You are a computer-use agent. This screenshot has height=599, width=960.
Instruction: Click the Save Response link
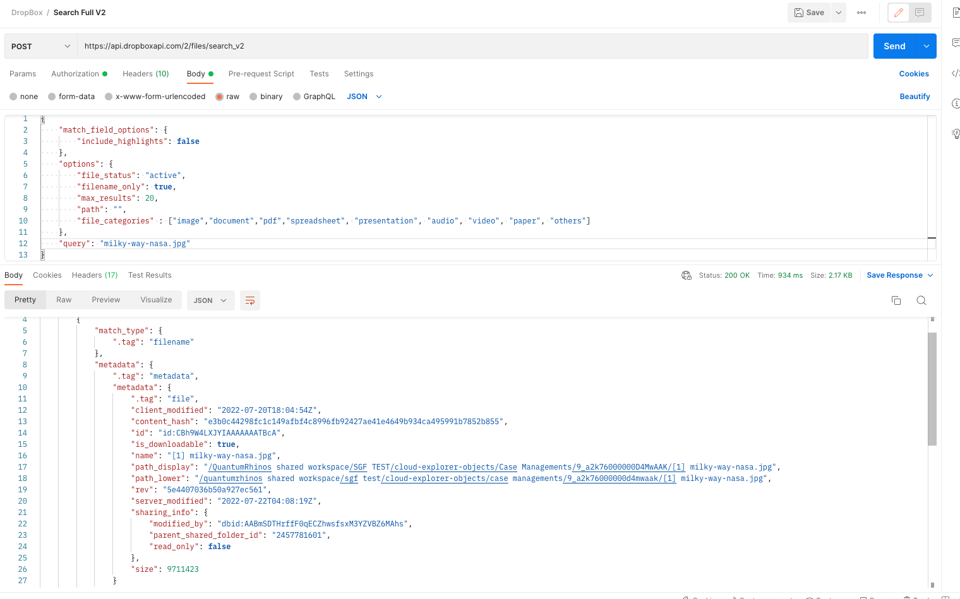[x=894, y=275]
